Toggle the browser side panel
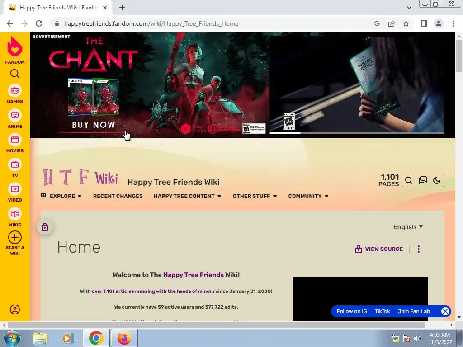Image resolution: width=463 pixels, height=347 pixels. [424, 23]
